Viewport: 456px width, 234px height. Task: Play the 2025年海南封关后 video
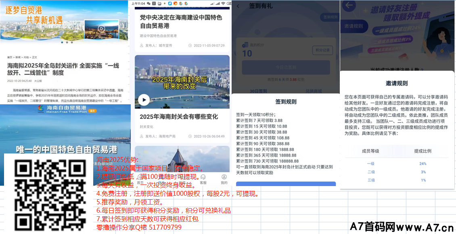[x=144, y=99]
